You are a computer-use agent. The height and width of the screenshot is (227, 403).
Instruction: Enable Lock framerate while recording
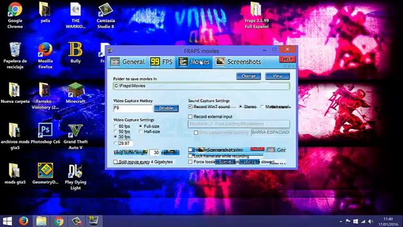[190, 156]
